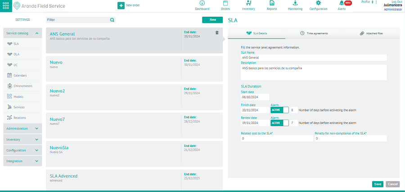The width and height of the screenshot is (405, 192).
Task: Click the New SLA button
Action: (213, 20)
